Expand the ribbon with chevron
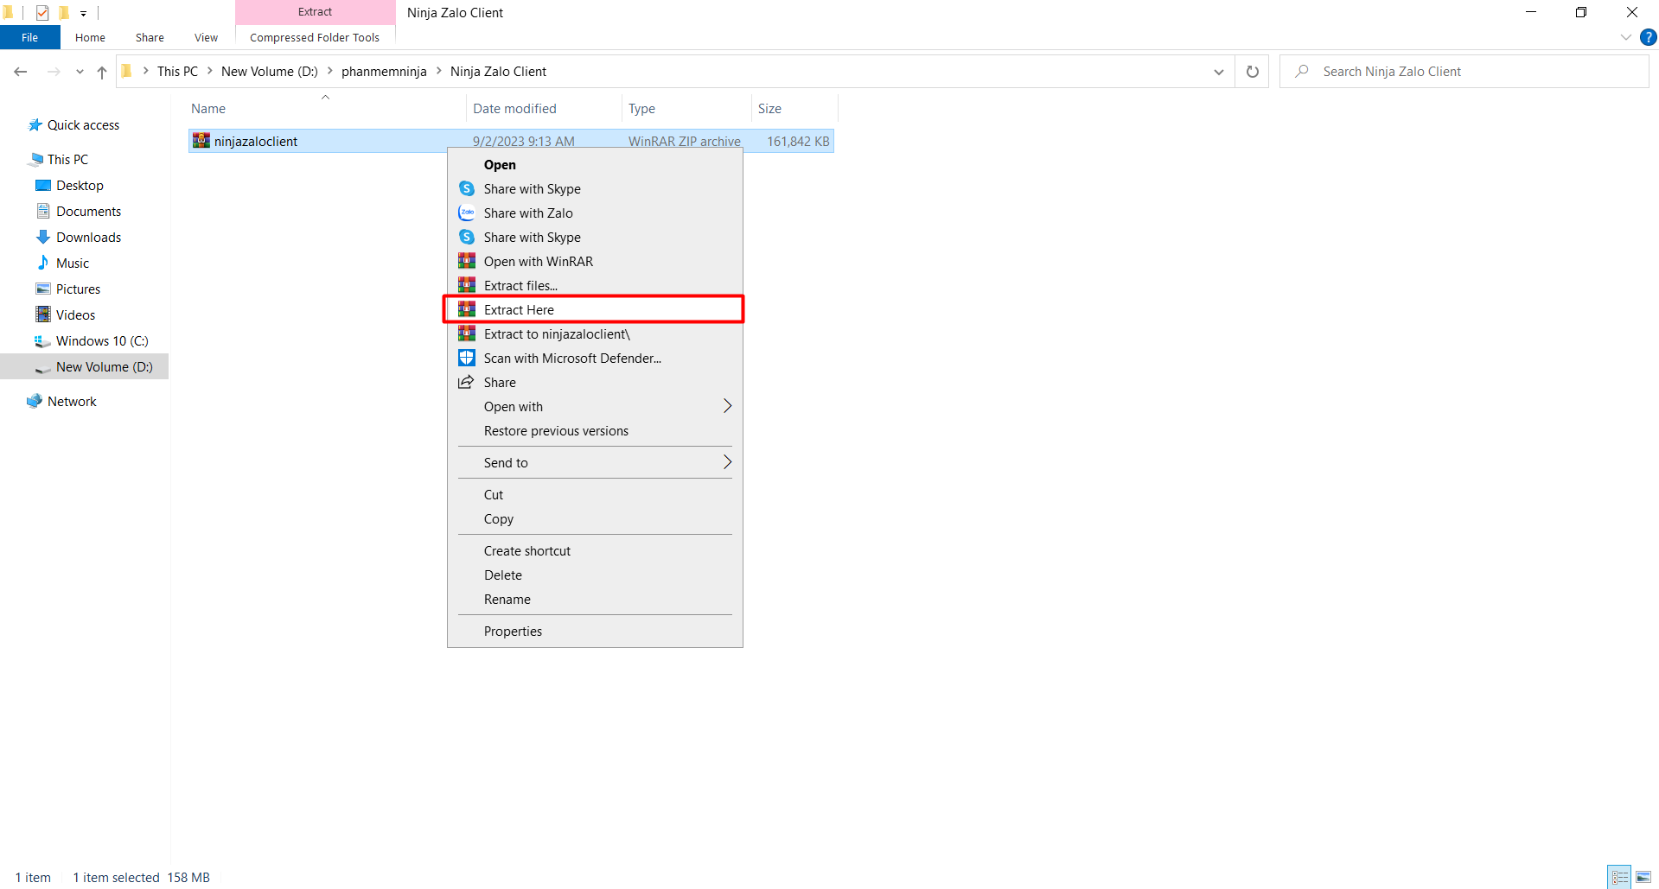 coord(1626,37)
